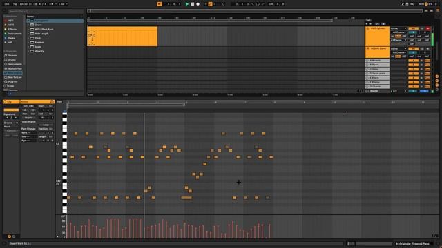
Task: Select the Master track header
Action: click(377, 91)
